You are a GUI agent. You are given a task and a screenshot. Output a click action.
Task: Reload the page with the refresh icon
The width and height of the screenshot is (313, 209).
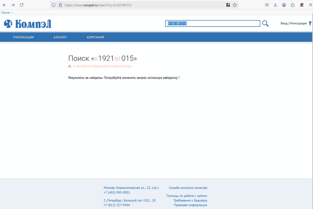tap(21, 5)
